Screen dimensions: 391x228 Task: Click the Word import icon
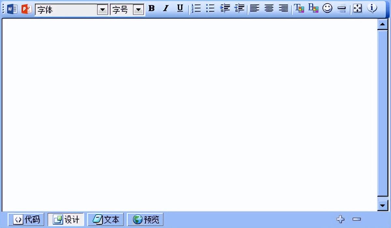pyautogui.click(x=12, y=9)
